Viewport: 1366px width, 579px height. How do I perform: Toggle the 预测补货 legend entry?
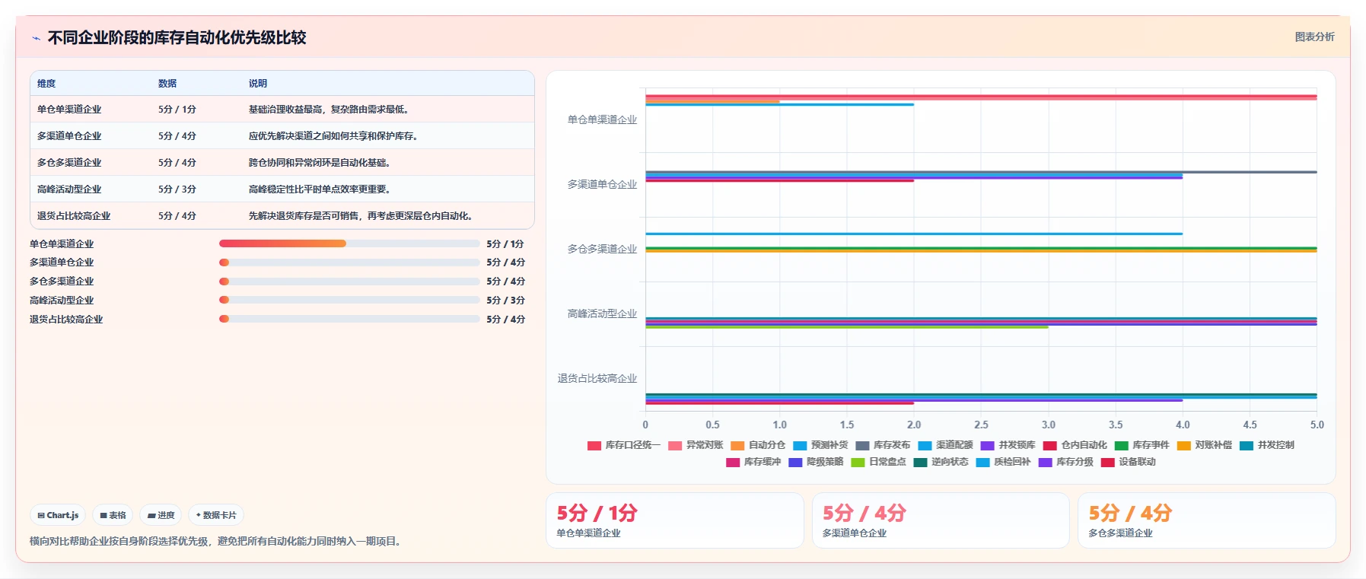point(820,445)
